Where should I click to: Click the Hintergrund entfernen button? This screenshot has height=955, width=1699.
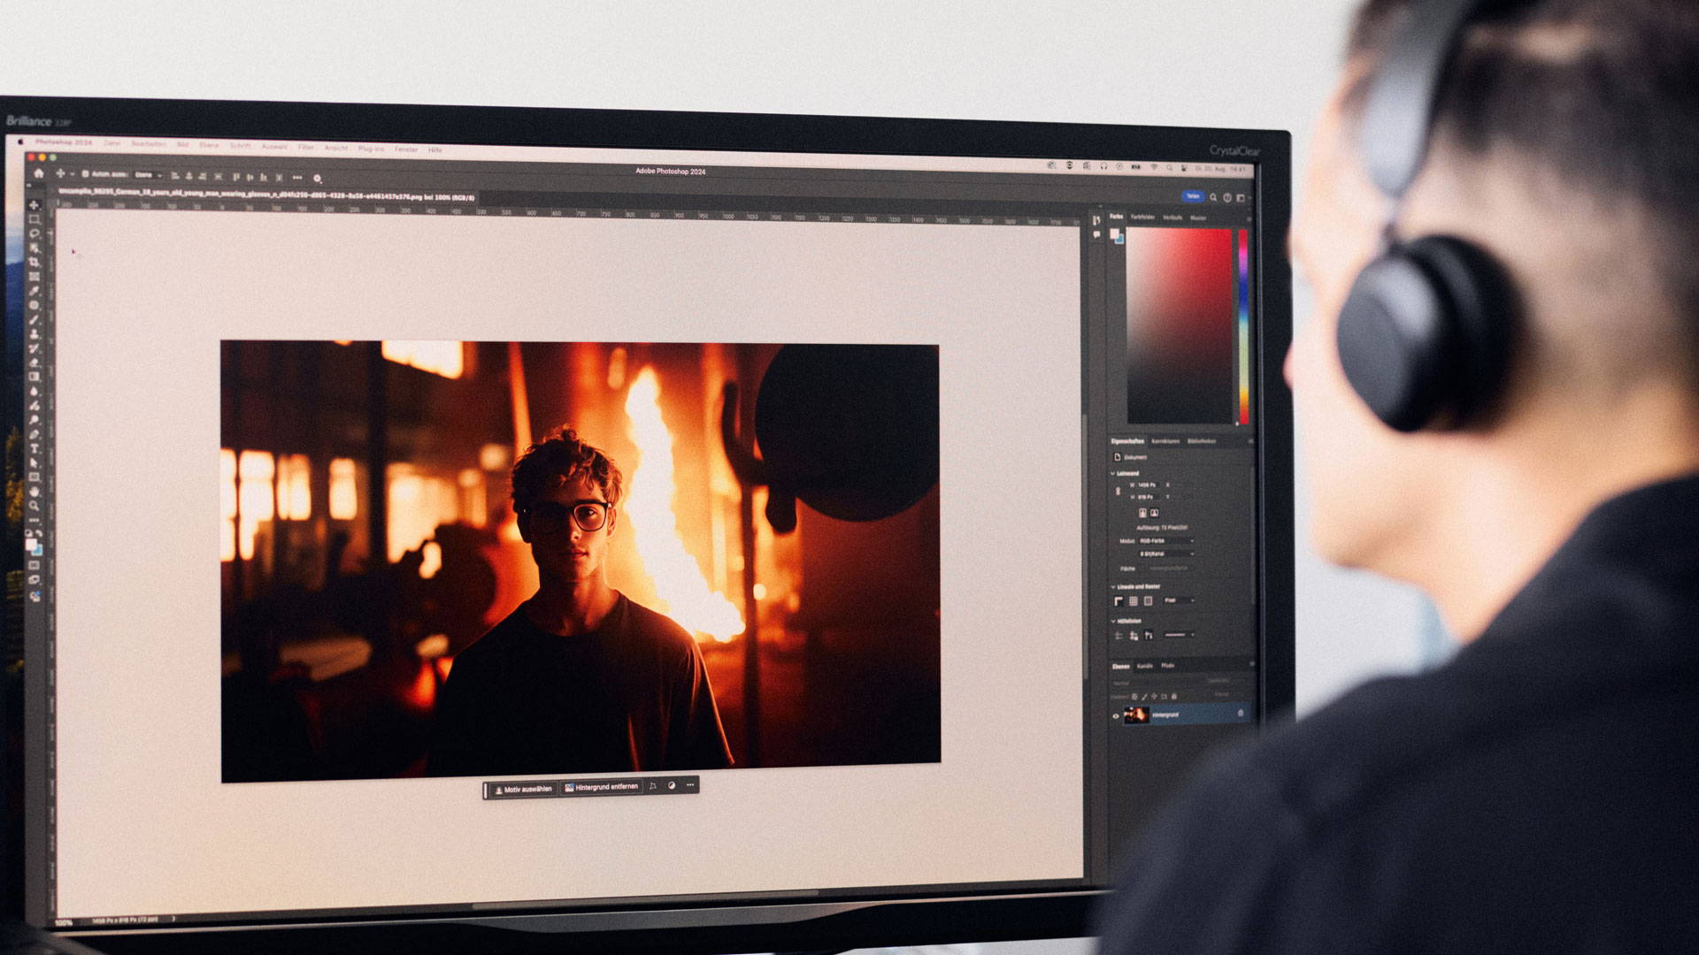(601, 787)
